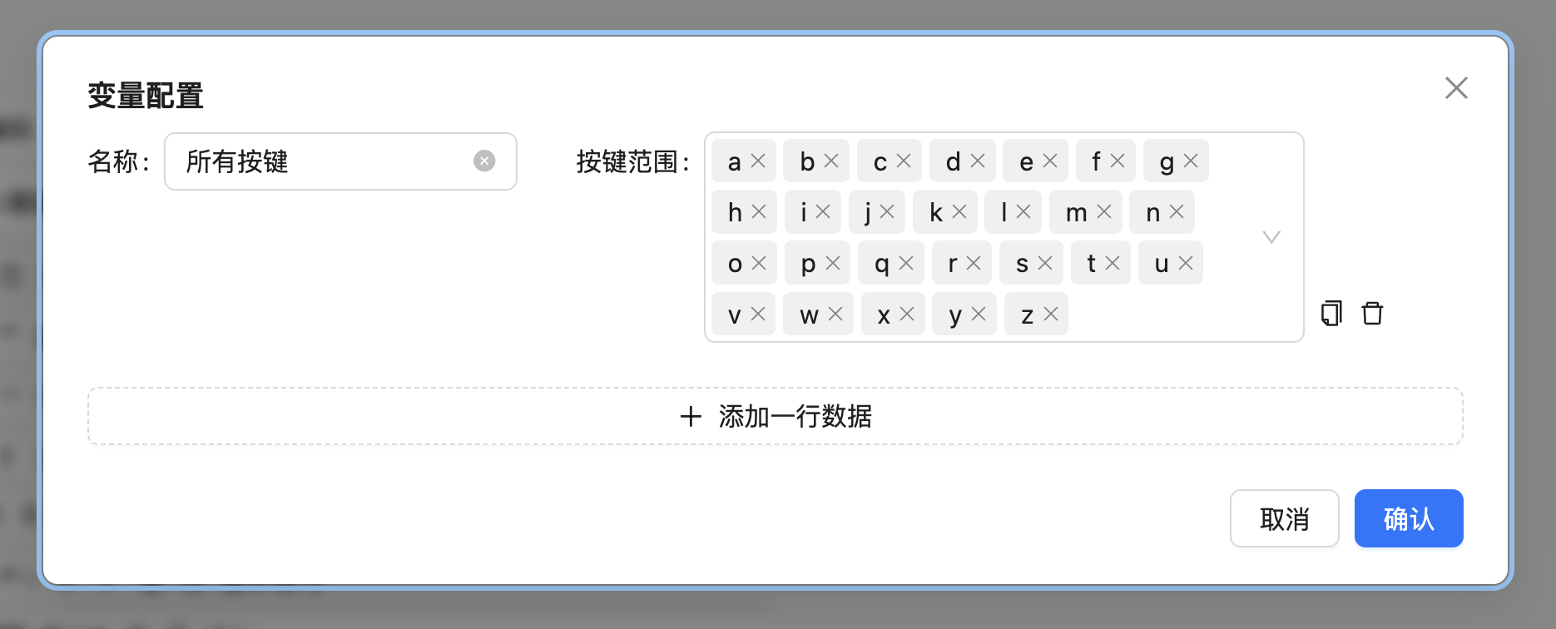
Task: Focus the 名称 name input field
Action: (x=325, y=161)
